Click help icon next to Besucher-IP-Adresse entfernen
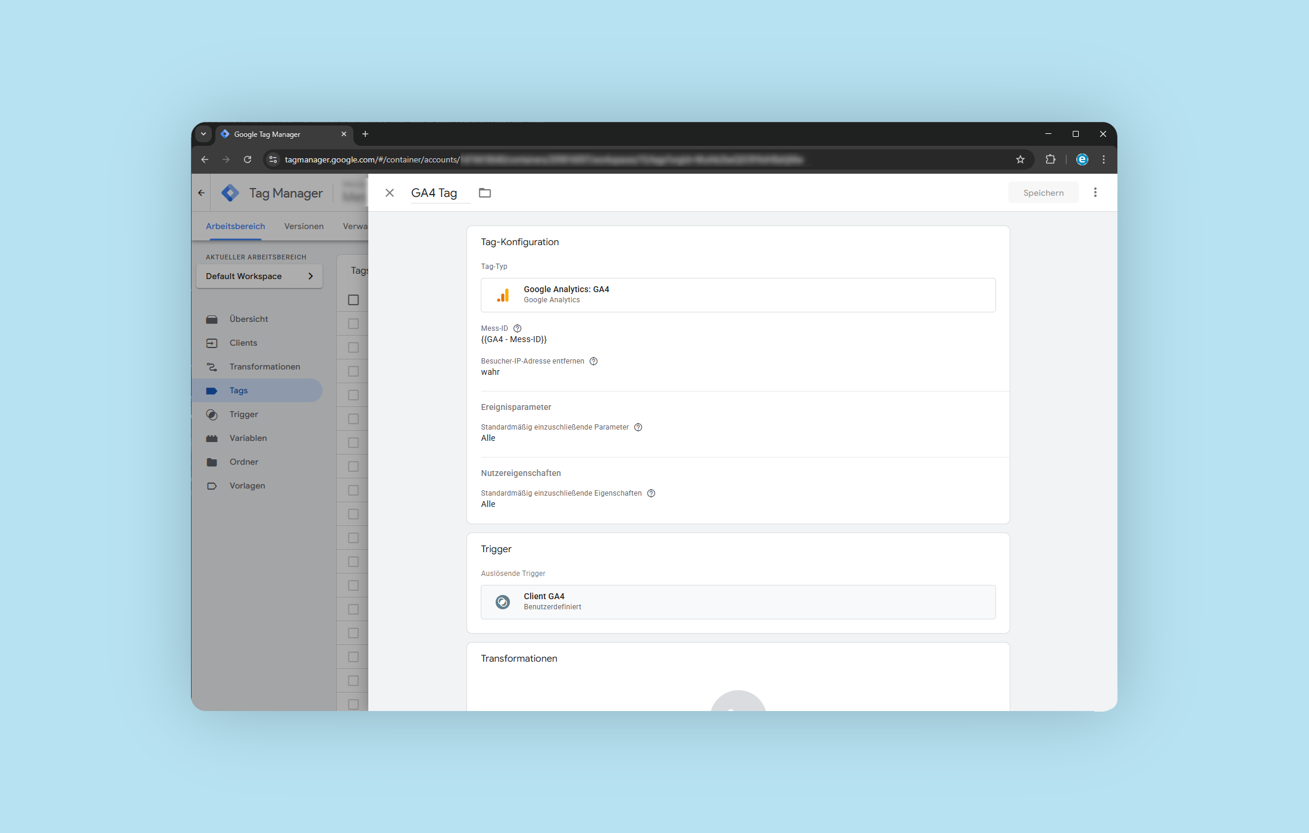This screenshot has height=833, width=1309. coord(593,361)
